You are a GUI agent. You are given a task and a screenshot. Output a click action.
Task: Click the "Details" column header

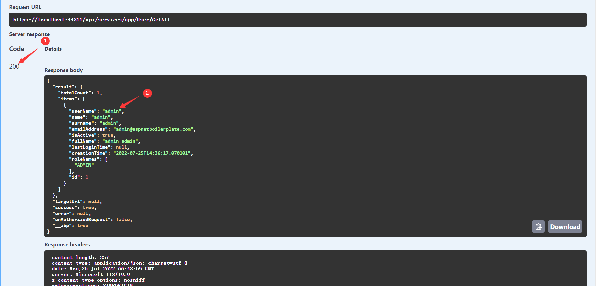[53, 49]
